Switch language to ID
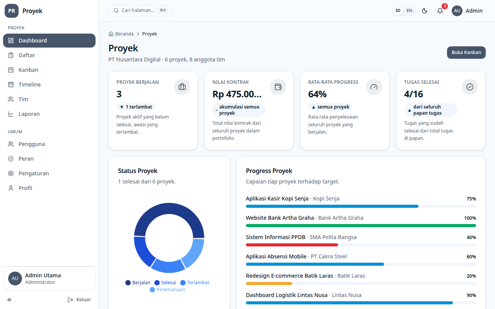 point(398,10)
